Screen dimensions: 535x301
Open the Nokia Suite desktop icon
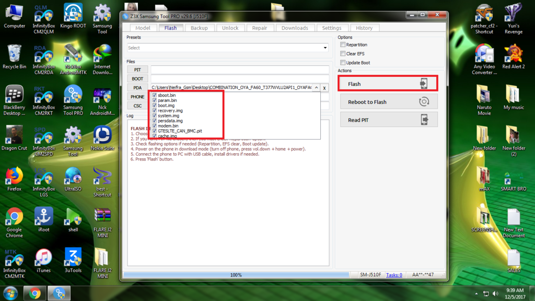(102, 138)
